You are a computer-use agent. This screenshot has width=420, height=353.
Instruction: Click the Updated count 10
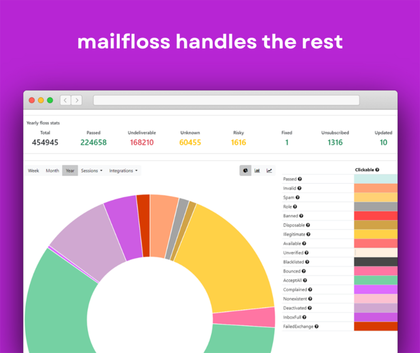point(383,142)
